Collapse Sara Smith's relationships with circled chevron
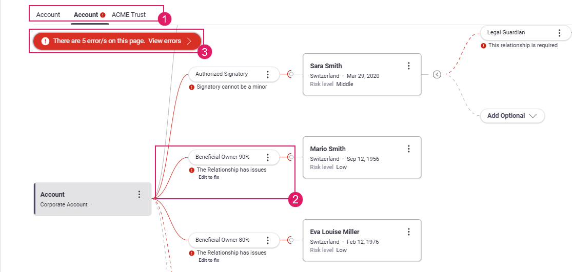This screenshot has height=272, width=572. pyautogui.click(x=437, y=74)
